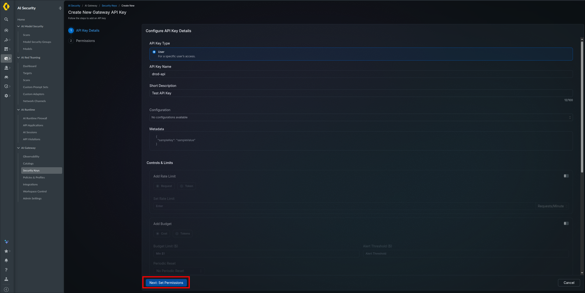Follow the AI Security breadcrumb link
The height and width of the screenshot is (293, 585).
(x=74, y=6)
